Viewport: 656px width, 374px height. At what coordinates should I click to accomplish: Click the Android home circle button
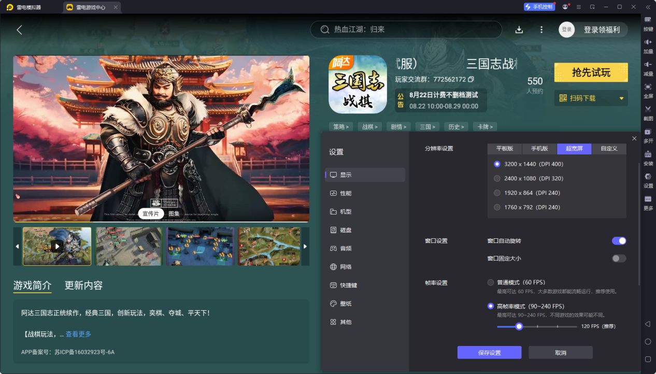(648, 342)
